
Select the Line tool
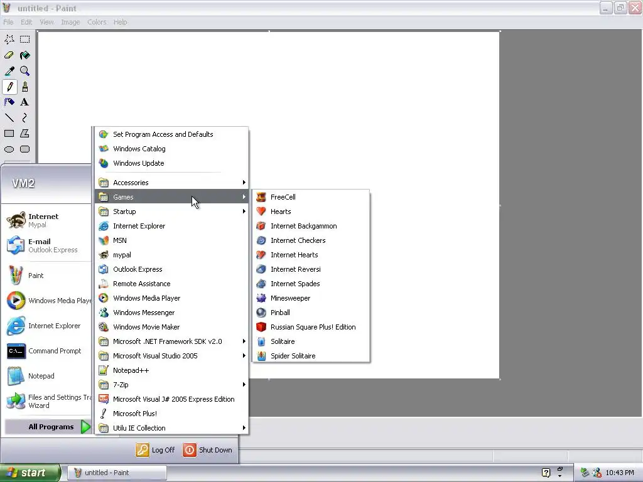[x=9, y=118]
